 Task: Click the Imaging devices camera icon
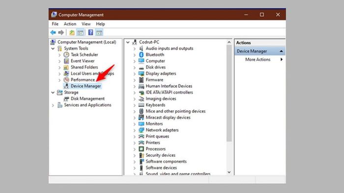pyautogui.click(x=142, y=99)
